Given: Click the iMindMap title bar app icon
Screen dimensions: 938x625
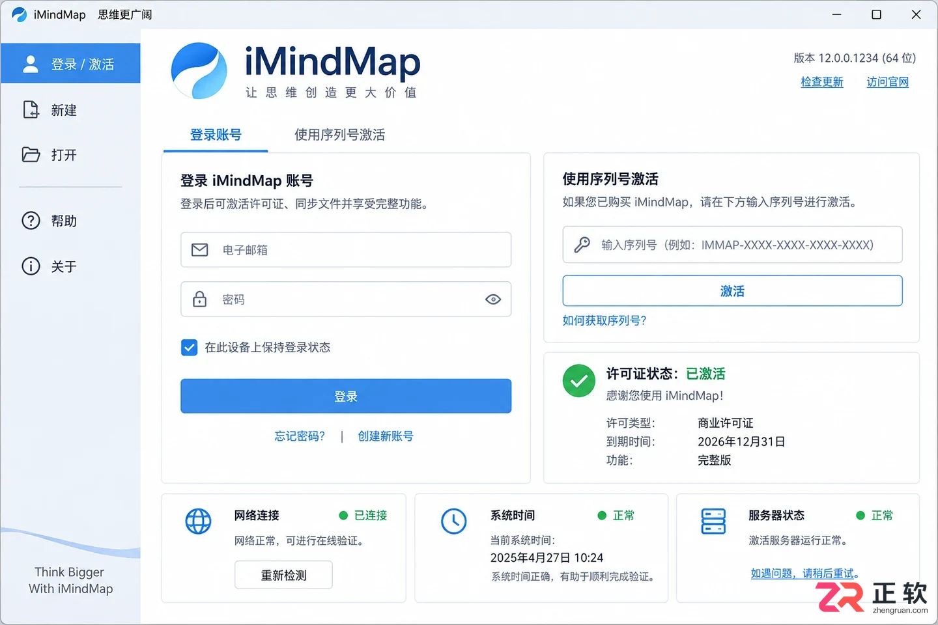Looking at the screenshot, I should pyautogui.click(x=19, y=14).
